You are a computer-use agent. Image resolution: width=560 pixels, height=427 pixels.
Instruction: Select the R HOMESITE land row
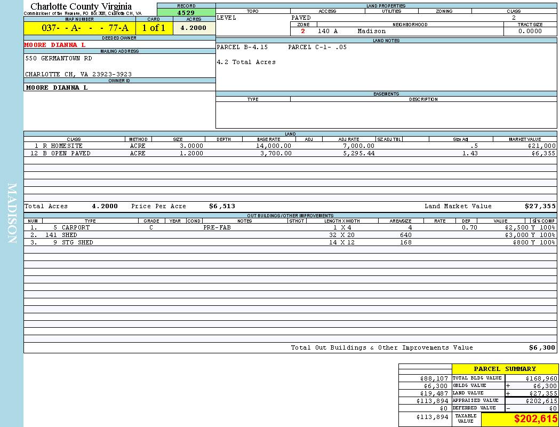coord(59,146)
